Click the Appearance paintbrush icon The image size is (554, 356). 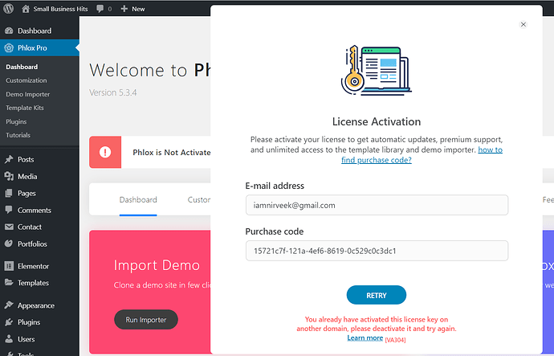[9, 305]
